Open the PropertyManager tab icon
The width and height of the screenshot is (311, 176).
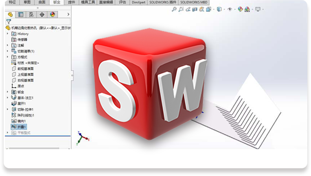[21, 15]
